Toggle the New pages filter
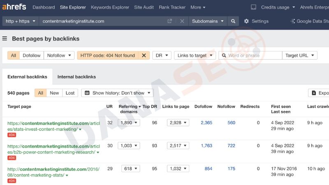The image size is (329, 185). (54, 93)
